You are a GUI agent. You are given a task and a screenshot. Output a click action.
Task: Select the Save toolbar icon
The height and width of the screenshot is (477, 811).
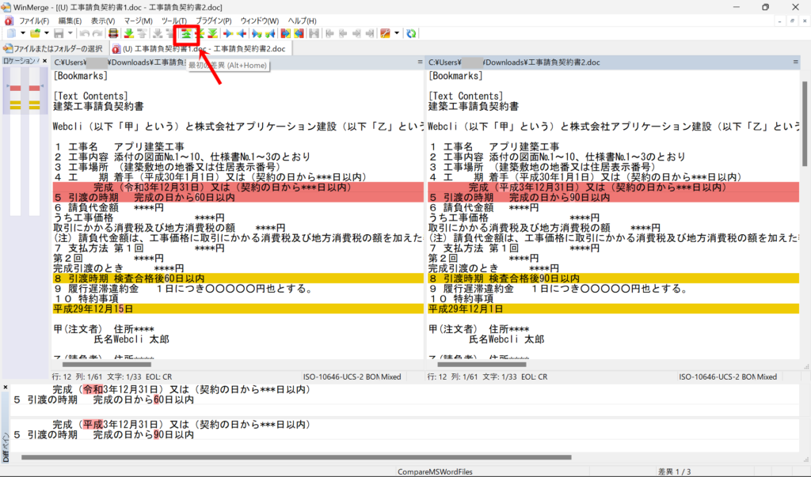point(59,33)
